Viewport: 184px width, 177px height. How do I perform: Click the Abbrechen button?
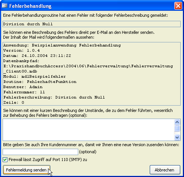[165, 170]
